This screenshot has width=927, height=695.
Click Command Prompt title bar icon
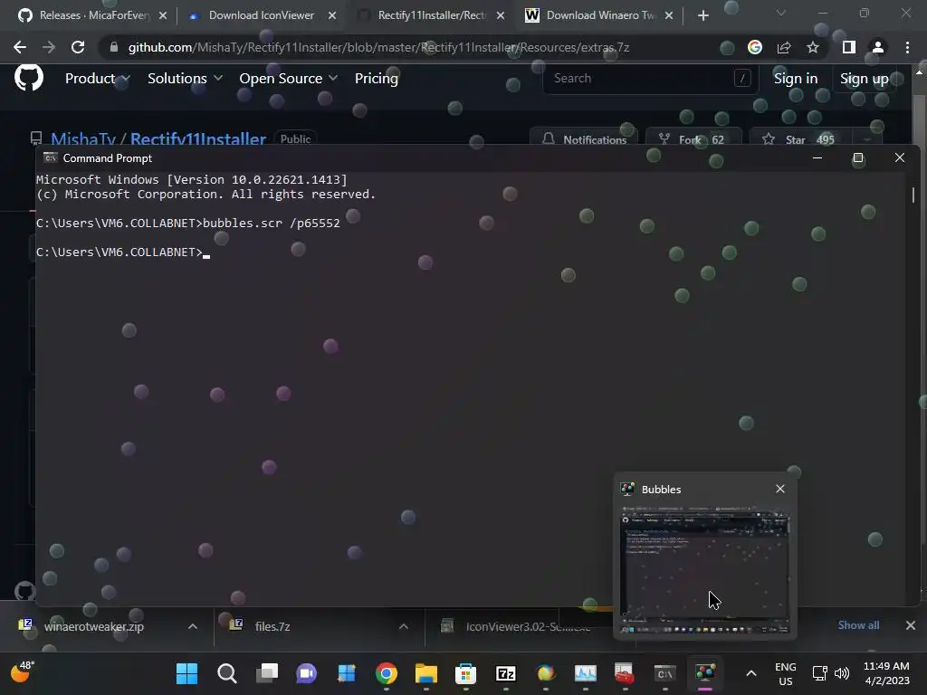point(51,157)
